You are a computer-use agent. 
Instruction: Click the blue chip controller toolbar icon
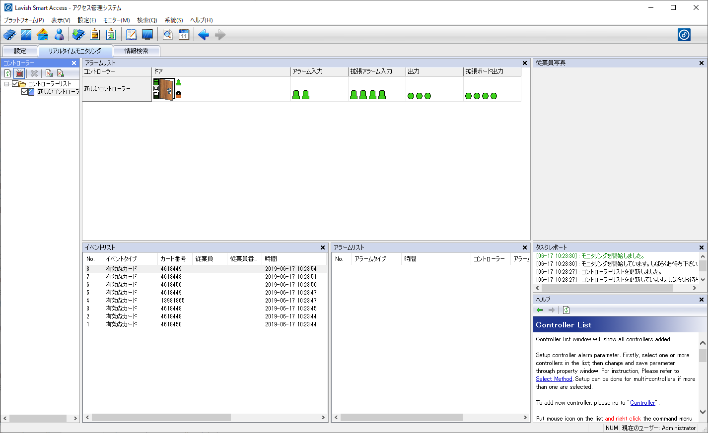(x=9, y=35)
